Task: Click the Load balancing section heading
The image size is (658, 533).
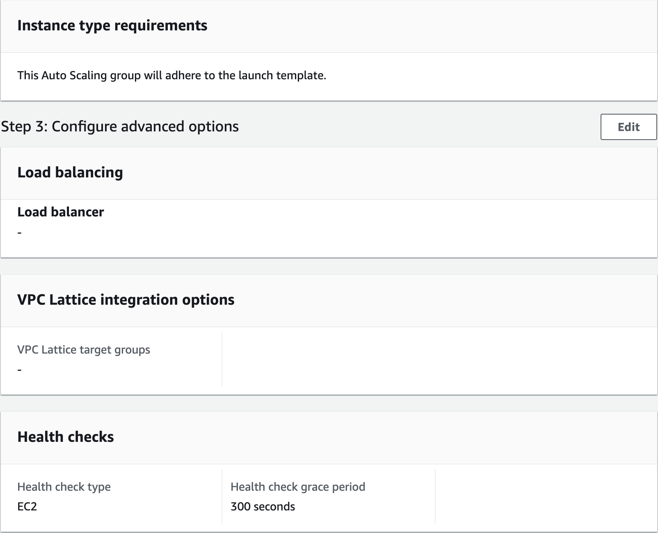Action: [70, 172]
